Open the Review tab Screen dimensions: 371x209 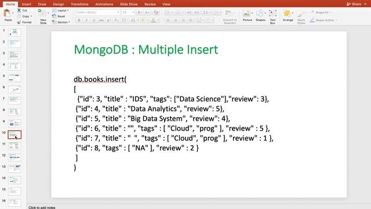(150, 4)
